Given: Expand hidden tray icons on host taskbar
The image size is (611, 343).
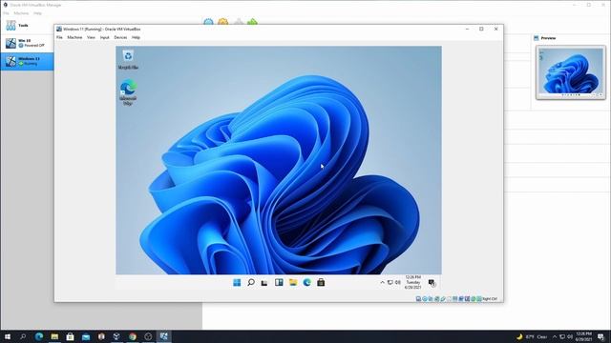Looking at the screenshot, I should point(555,336).
